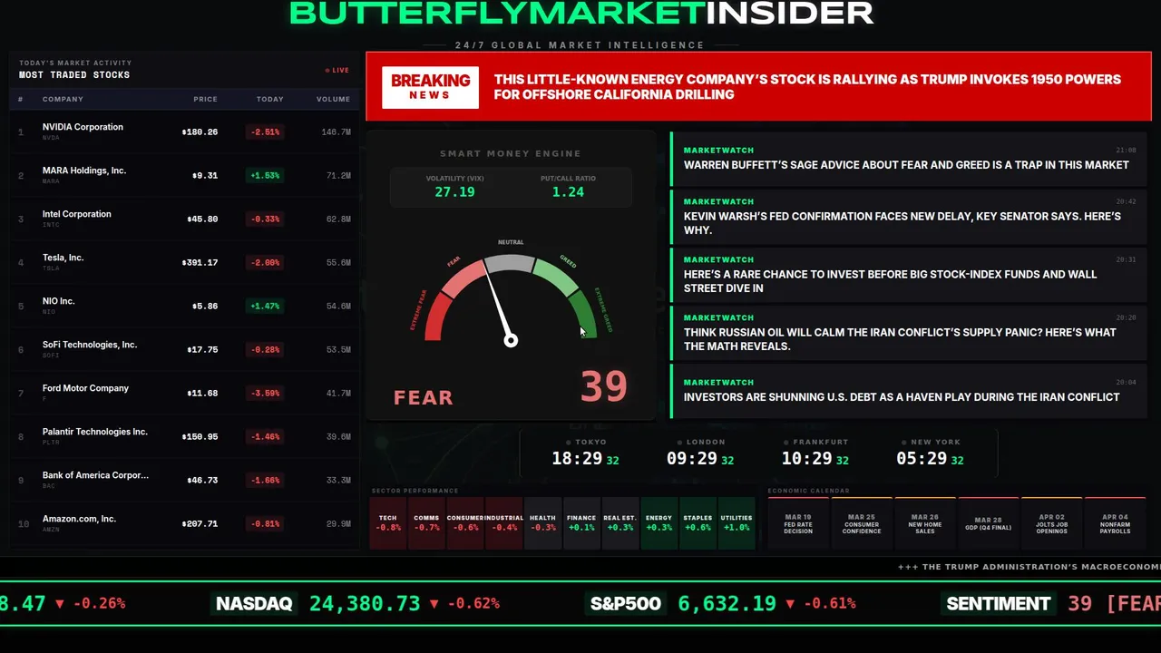Select the Ford Motor Company row
This screenshot has width=1161, height=653.
pos(185,393)
